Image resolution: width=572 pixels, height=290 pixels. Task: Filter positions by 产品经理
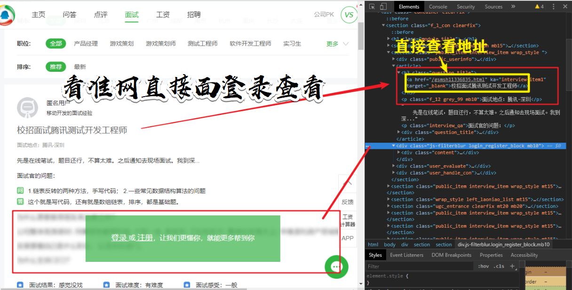[86, 44]
